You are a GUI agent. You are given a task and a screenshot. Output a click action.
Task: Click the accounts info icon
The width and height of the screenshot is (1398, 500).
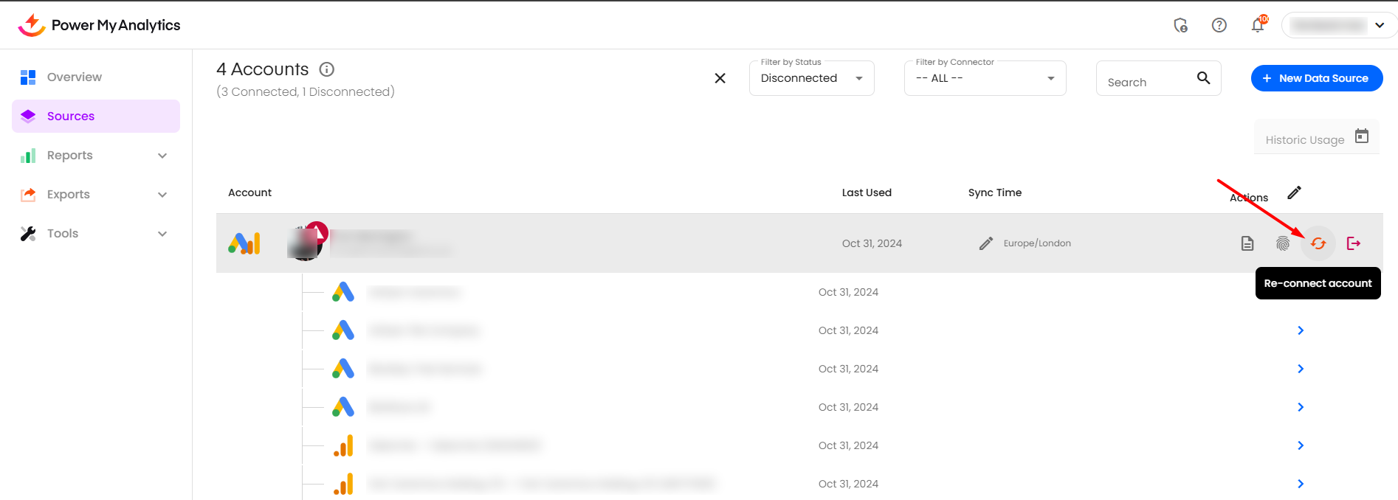[x=326, y=69]
